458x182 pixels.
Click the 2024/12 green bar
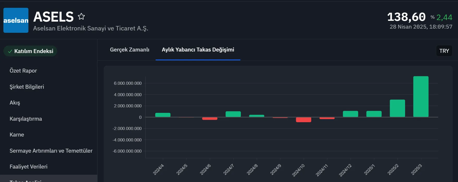(351, 114)
